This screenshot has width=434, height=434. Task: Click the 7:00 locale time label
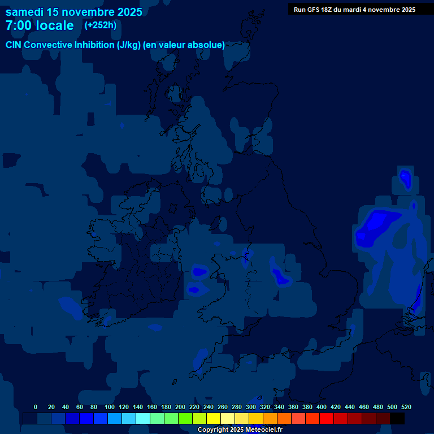pyautogui.click(x=40, y=25)
